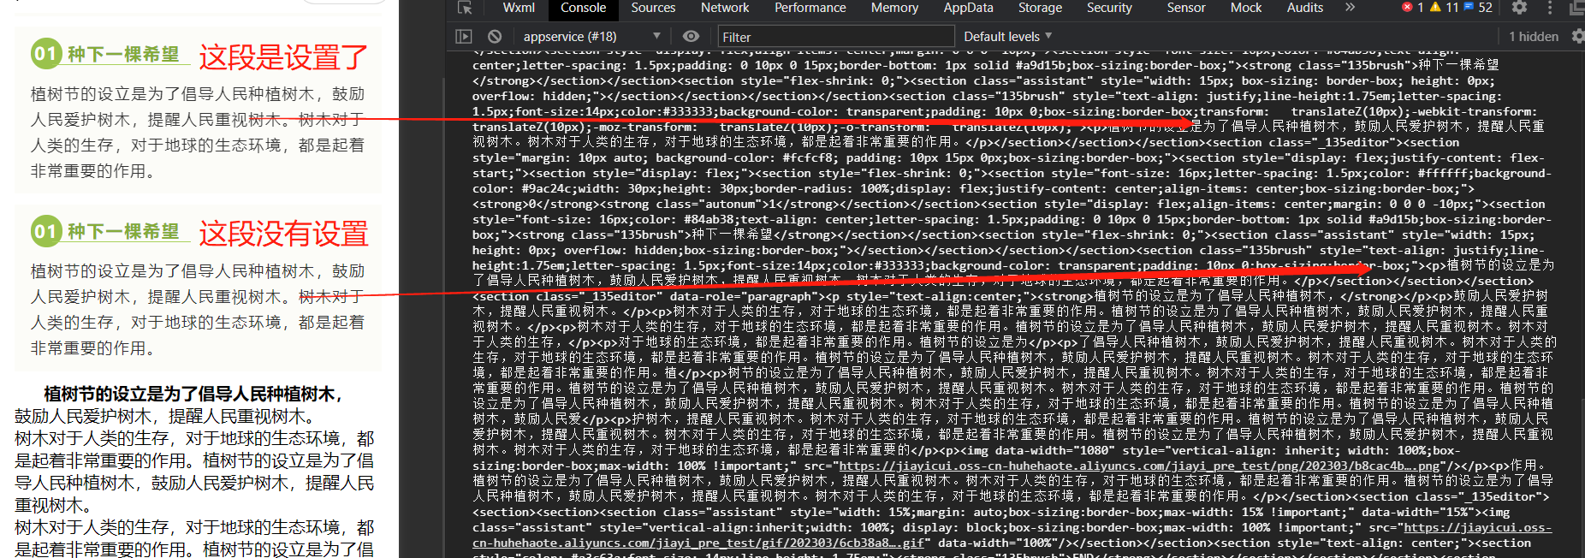Open the Storage tab

1040,8
